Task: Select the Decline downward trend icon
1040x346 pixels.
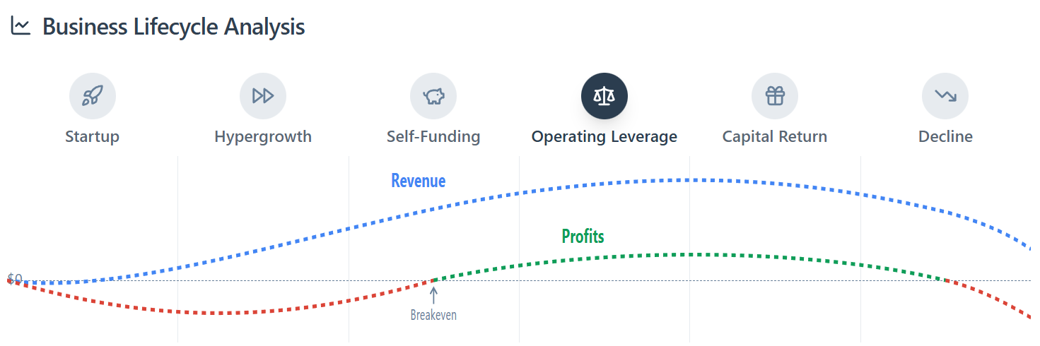Action: [945, 96]
